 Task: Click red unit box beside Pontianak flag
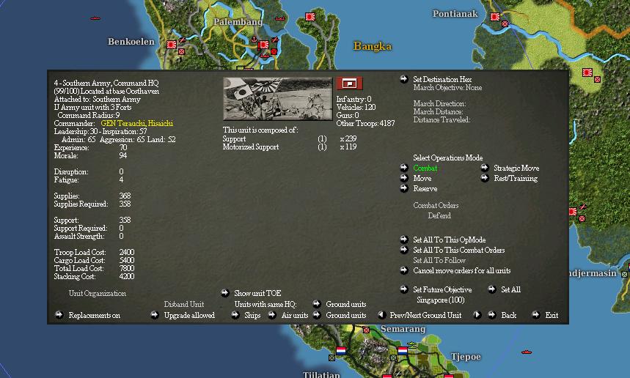point(505,23)
